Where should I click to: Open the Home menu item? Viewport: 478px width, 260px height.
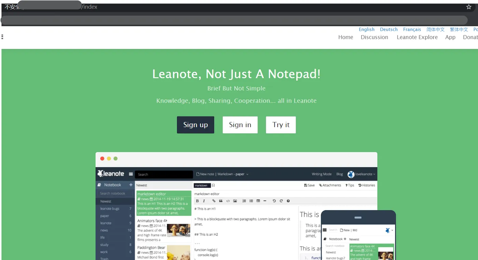coord(346,37)
